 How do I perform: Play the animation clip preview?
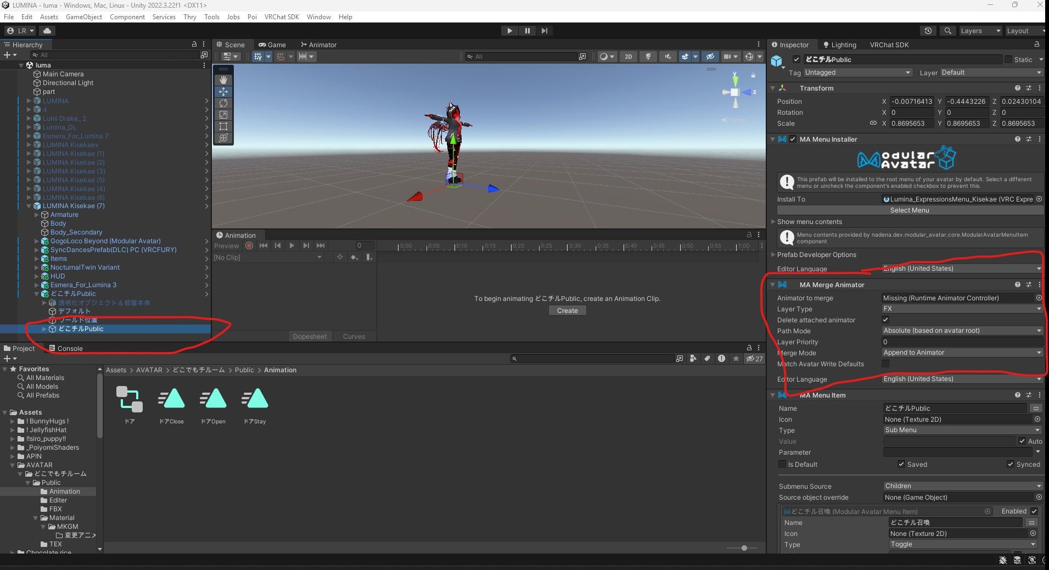(x=292, y=245)
